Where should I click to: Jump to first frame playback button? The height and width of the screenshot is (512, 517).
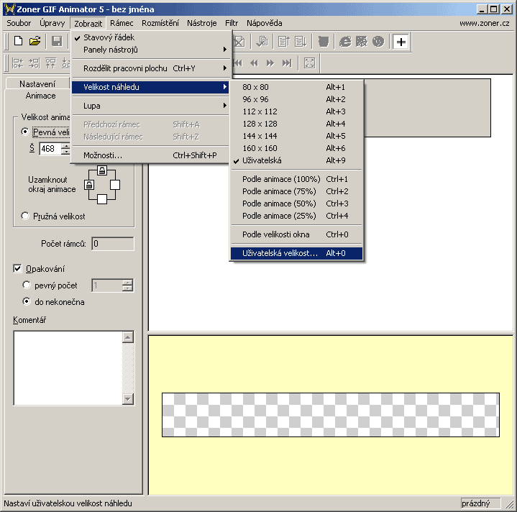click(x=238, y=63)
